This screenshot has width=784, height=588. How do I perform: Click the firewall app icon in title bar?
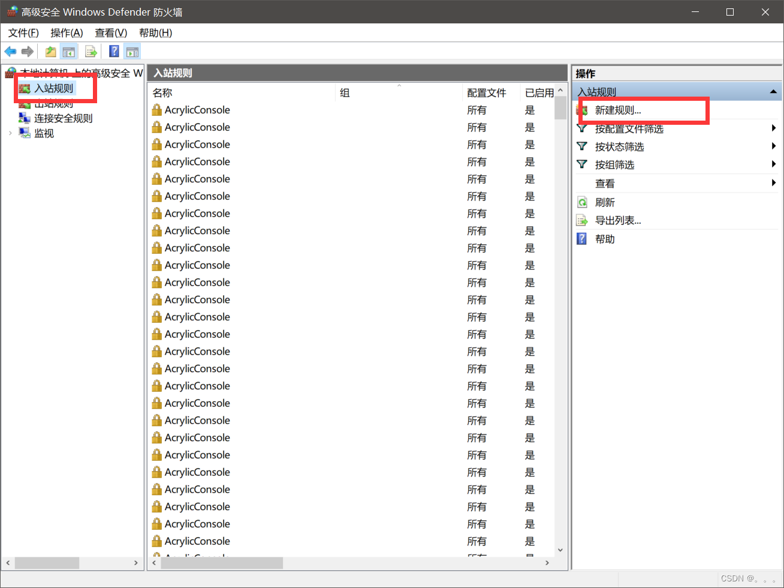coord(12,11)
